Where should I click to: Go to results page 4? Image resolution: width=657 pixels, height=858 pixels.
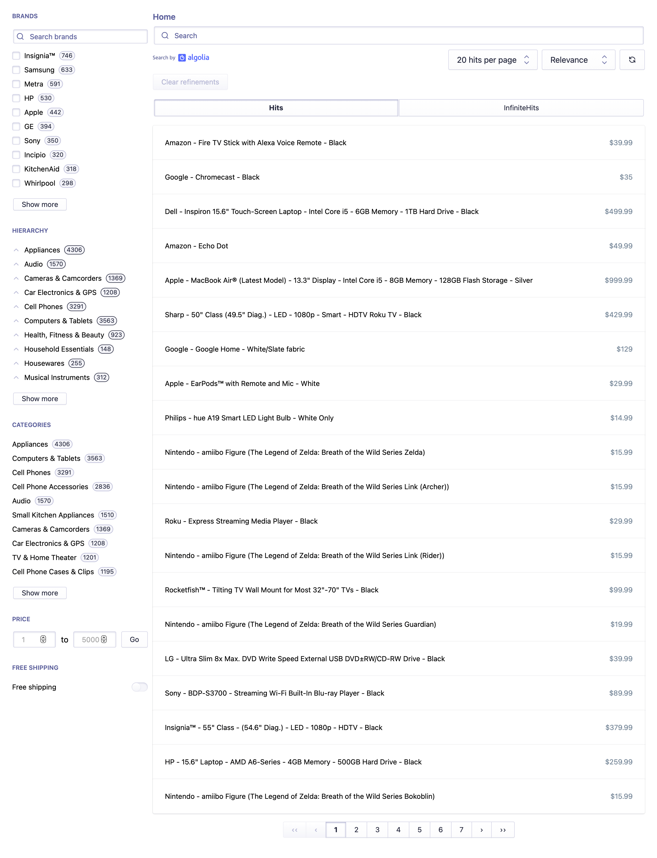[x=398, y=830]
